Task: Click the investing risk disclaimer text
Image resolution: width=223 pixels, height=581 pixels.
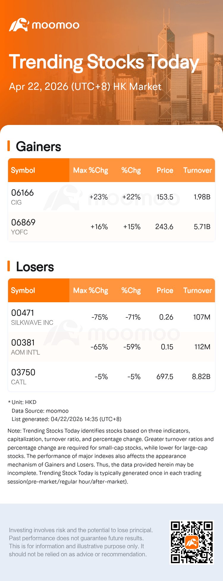Action: point(81,542)
